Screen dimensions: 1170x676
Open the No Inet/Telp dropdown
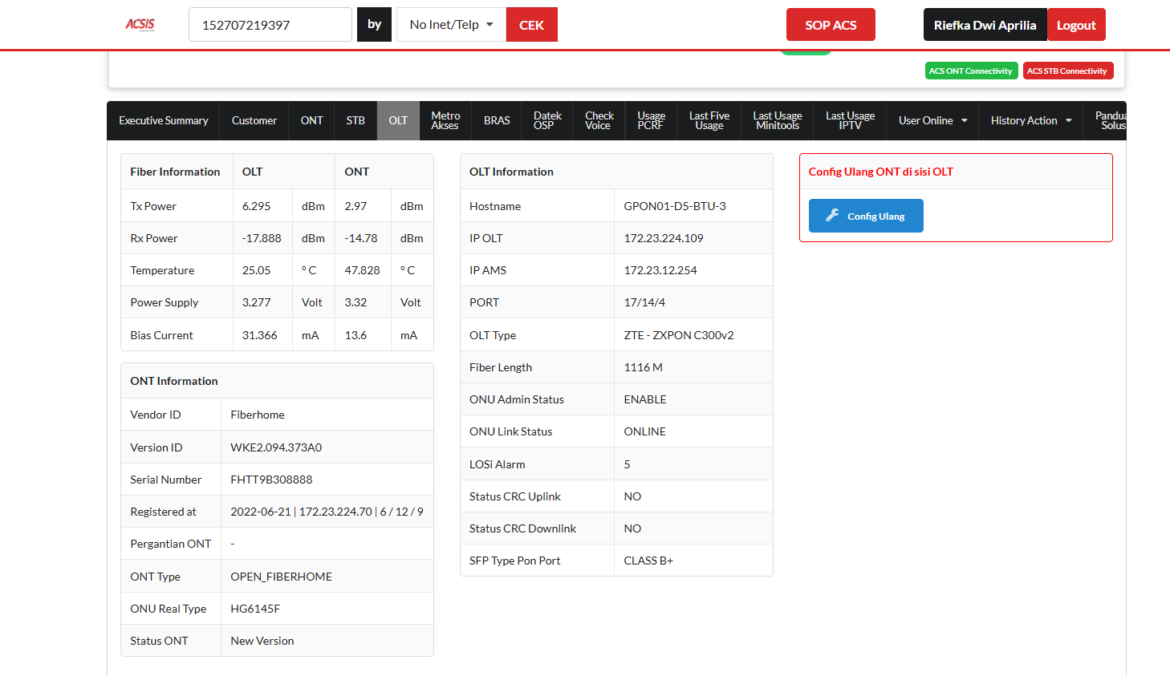coord(451,25)
